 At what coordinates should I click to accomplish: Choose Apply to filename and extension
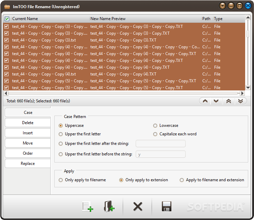pos(182,180)
